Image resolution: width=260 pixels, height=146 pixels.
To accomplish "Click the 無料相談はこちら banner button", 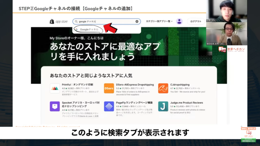I will click(x=248, y=140).
